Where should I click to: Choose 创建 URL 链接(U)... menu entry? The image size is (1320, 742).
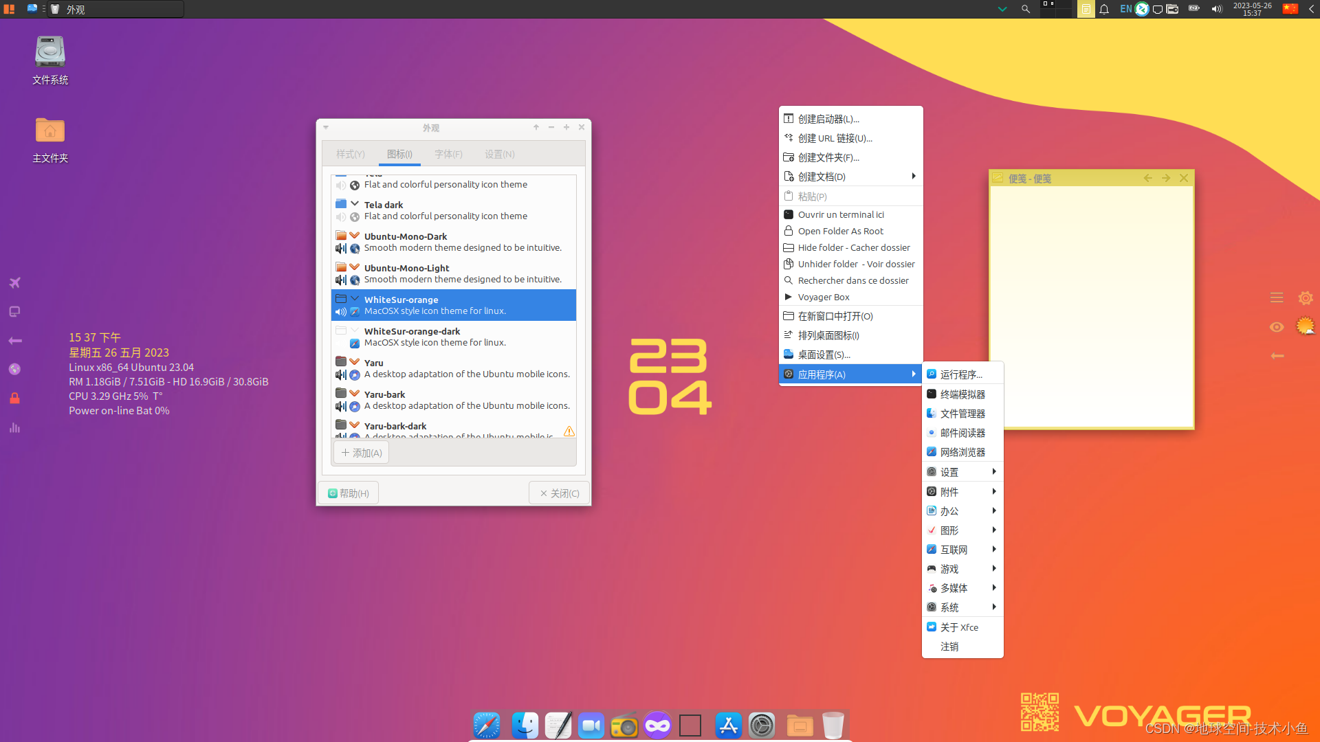(851, 138)
